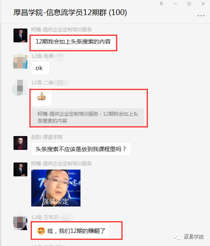Minimize the chat window
The image size is (210, 246).
175,4
